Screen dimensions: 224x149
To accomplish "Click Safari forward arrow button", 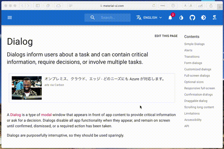I will coord(28,6).
